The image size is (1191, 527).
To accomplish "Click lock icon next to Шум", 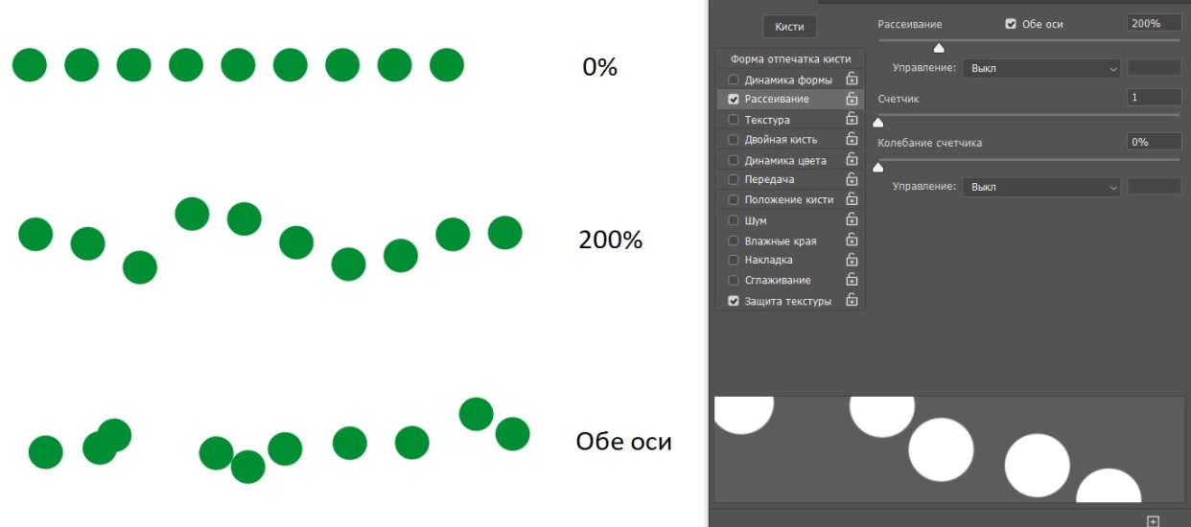I will pyautogui.click(x=851, y=220).
